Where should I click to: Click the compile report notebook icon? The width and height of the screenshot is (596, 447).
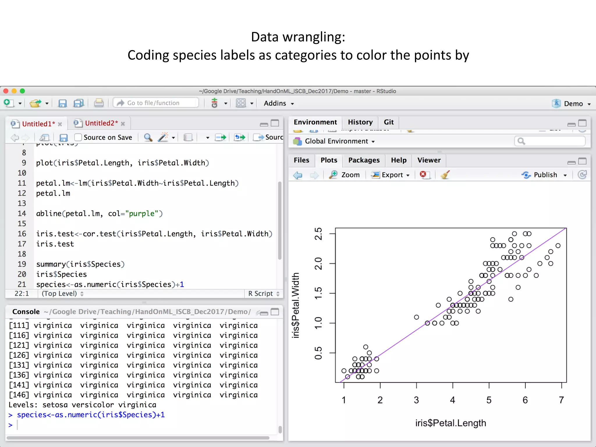tap(188, 137)
